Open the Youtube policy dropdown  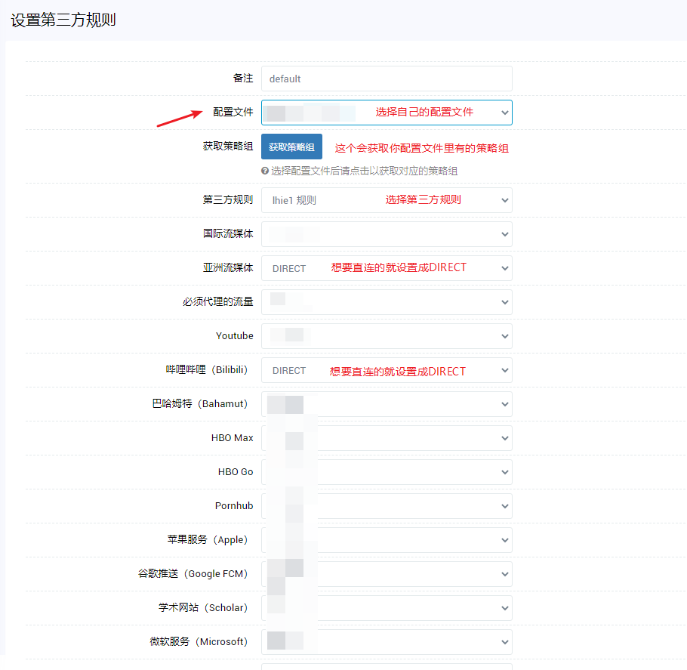point(387,335)
